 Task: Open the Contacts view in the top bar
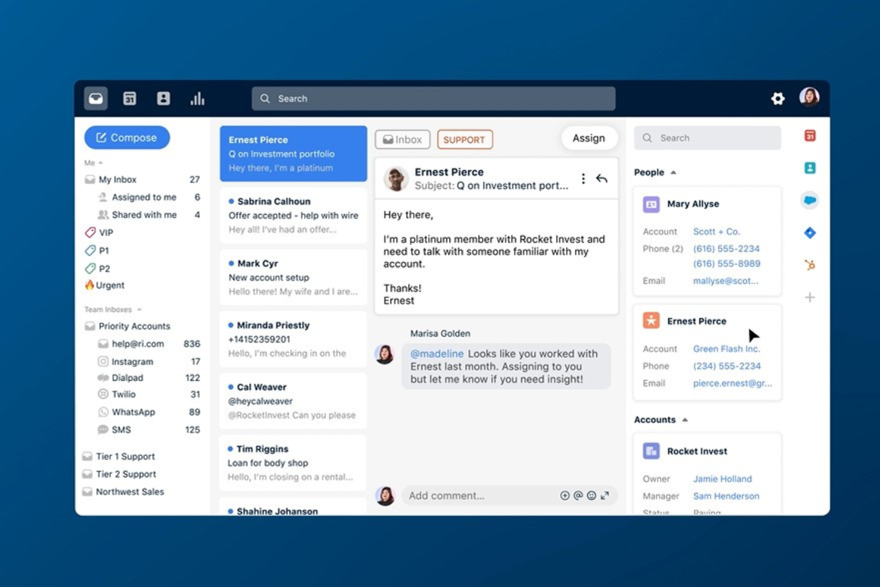coord(164,98)
